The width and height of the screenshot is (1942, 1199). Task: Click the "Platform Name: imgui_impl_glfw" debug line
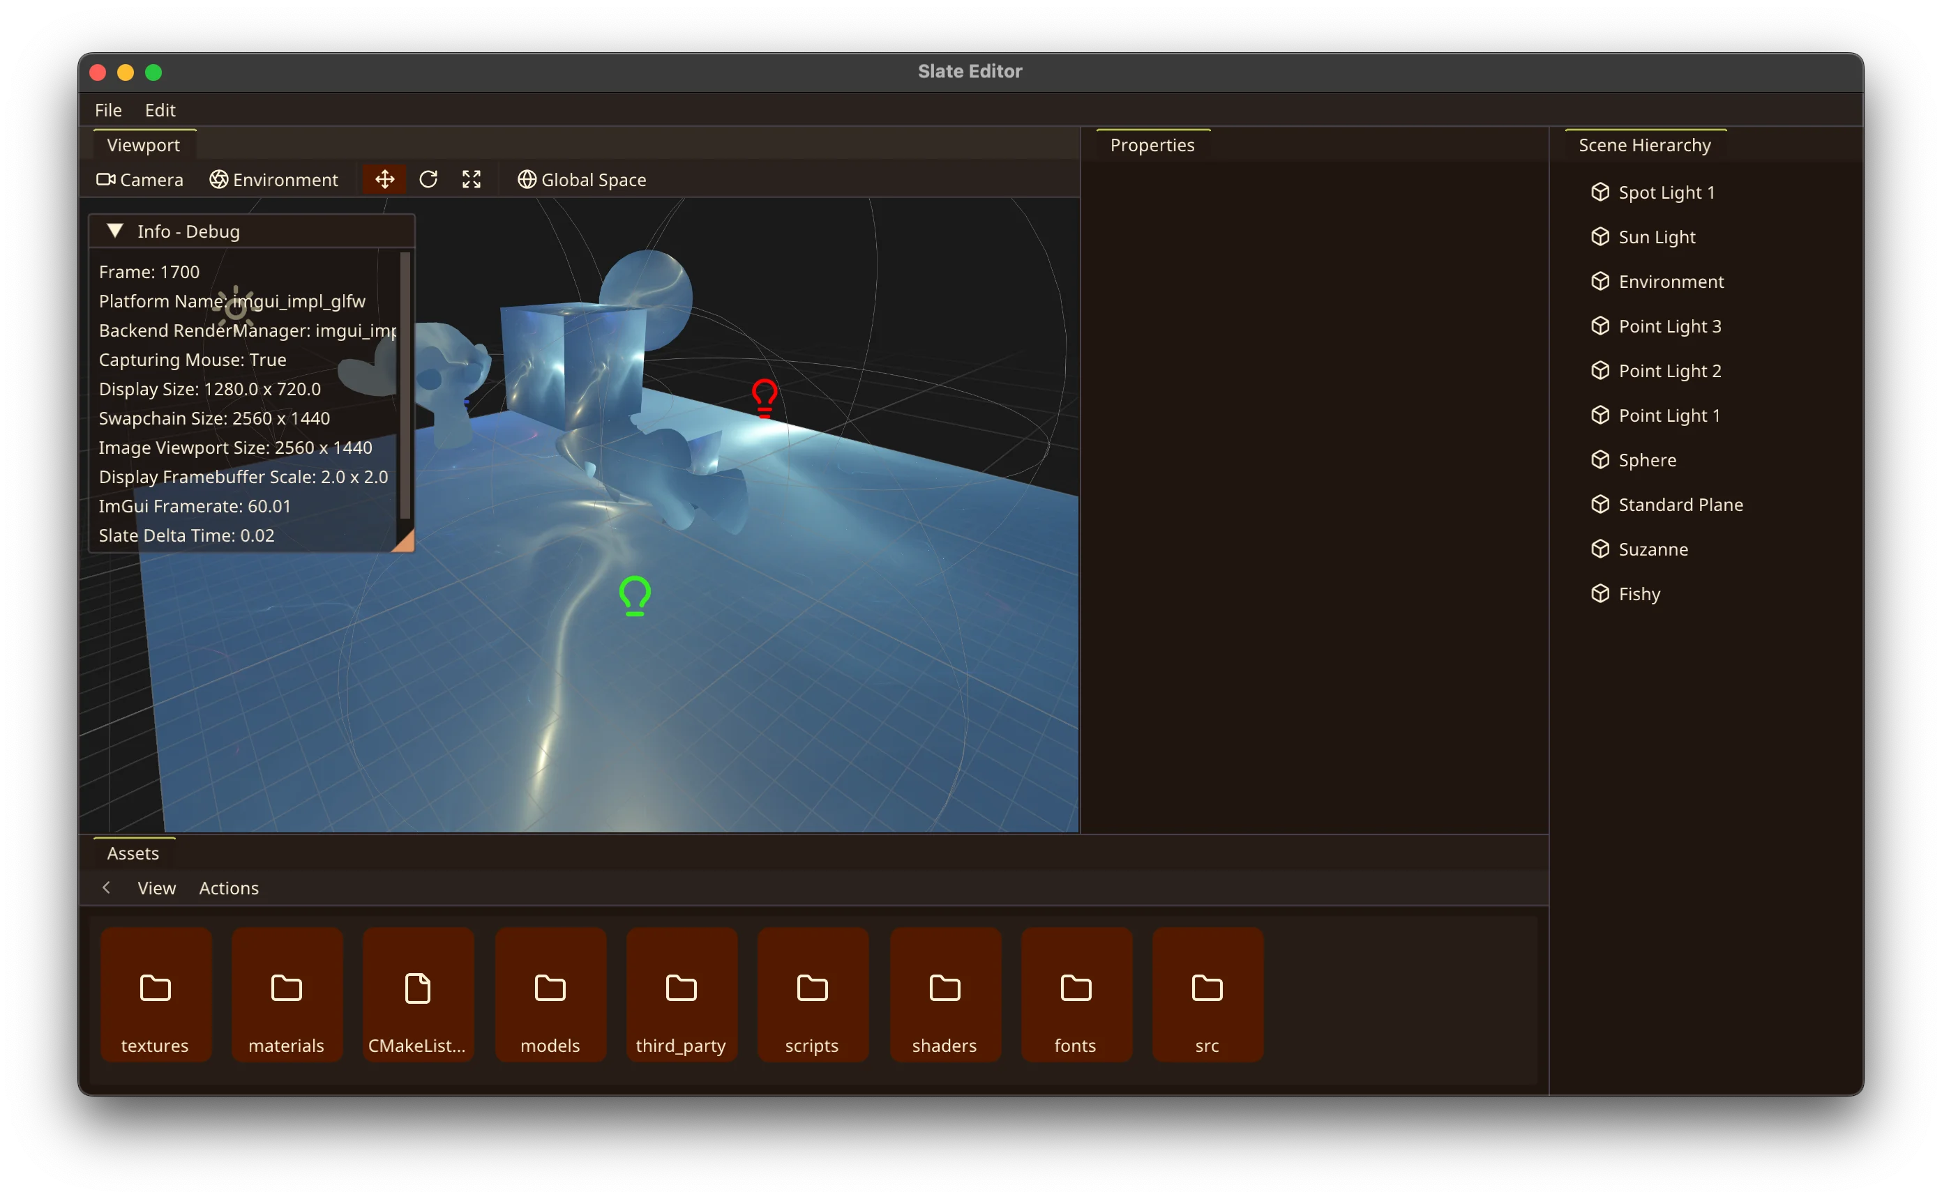pos(232,301)
